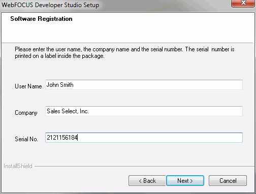Select the Company input field

point(144,111)
